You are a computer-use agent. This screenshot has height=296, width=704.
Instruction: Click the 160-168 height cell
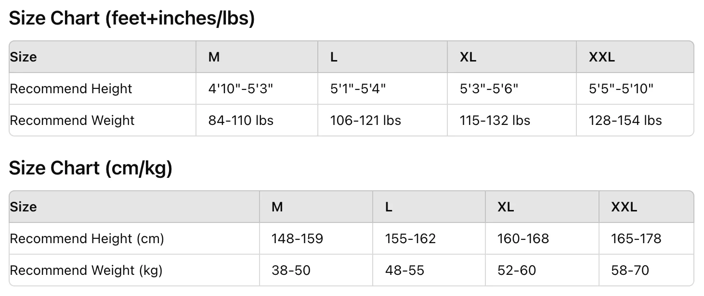523,239
